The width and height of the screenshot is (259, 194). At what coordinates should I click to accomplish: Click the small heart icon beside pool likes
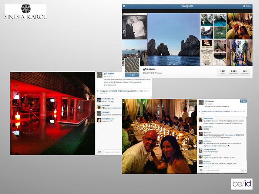point(98,91)
